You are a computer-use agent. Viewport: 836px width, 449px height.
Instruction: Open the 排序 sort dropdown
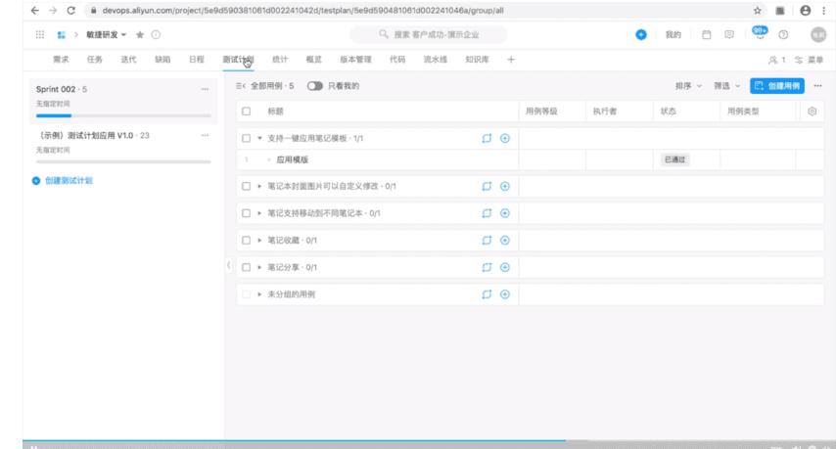point(688,86)
